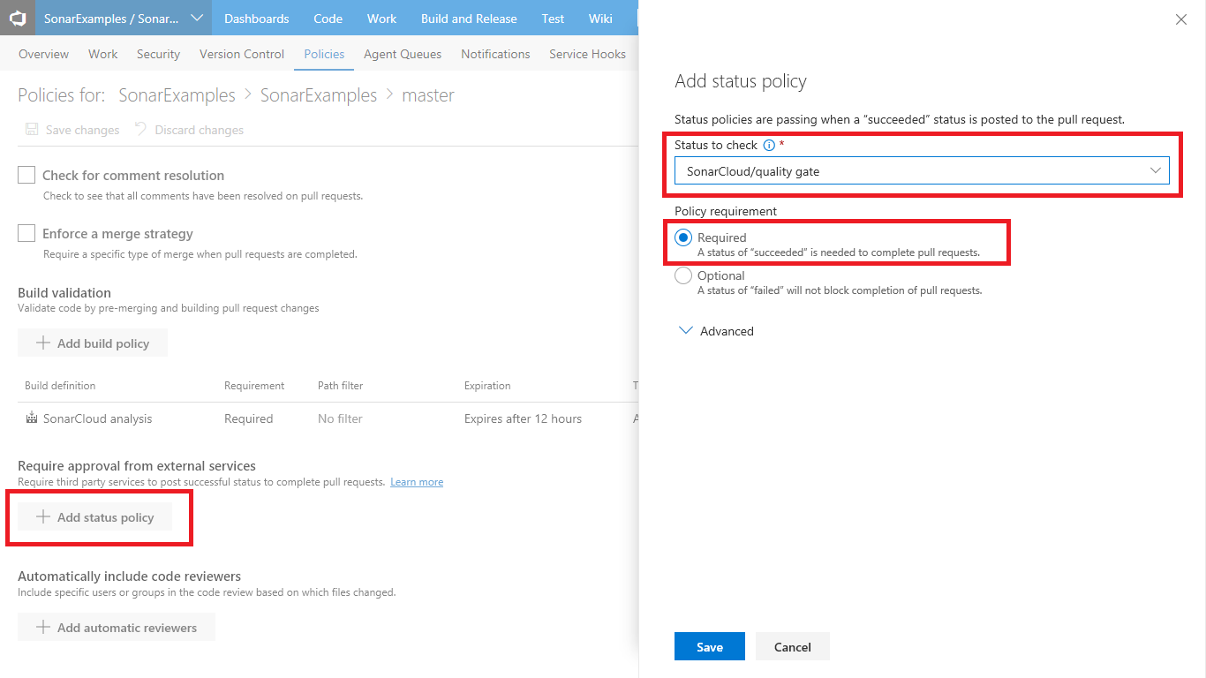Click the info icon next to Status to check
The width and height of the screenshot is (1206, 678).
tap(769, 145)
